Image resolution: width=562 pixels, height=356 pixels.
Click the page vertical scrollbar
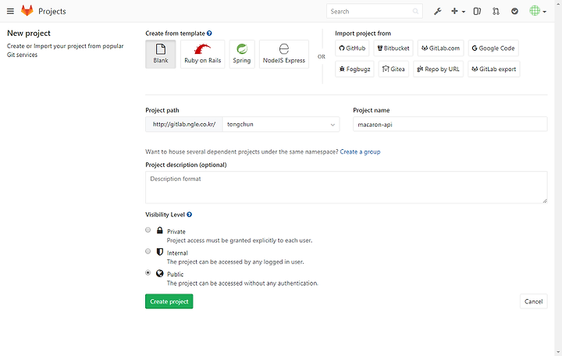coord(558,178)
